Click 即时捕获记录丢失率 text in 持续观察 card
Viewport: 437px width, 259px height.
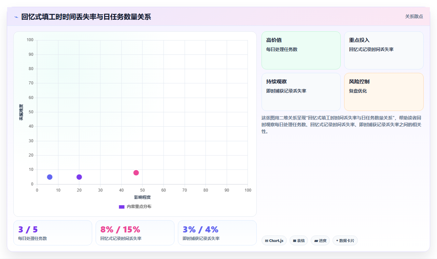pos(286,91)
